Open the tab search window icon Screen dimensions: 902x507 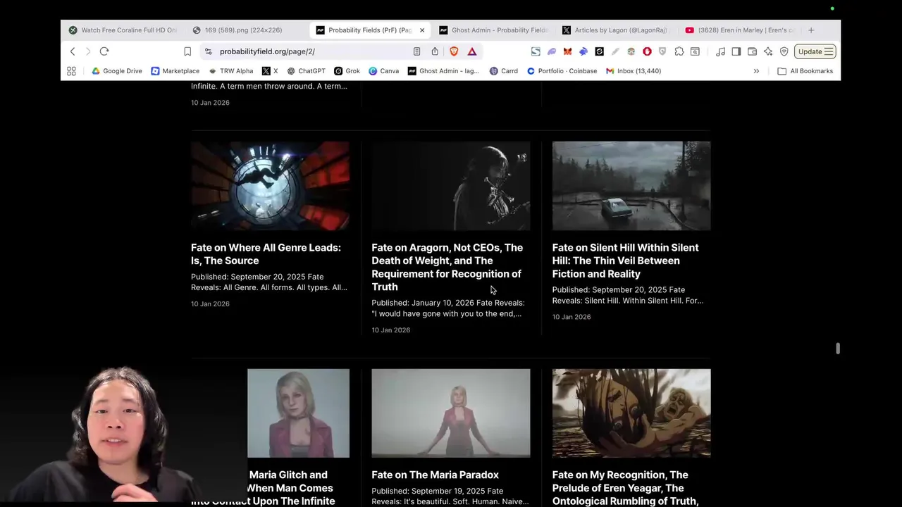695,51
